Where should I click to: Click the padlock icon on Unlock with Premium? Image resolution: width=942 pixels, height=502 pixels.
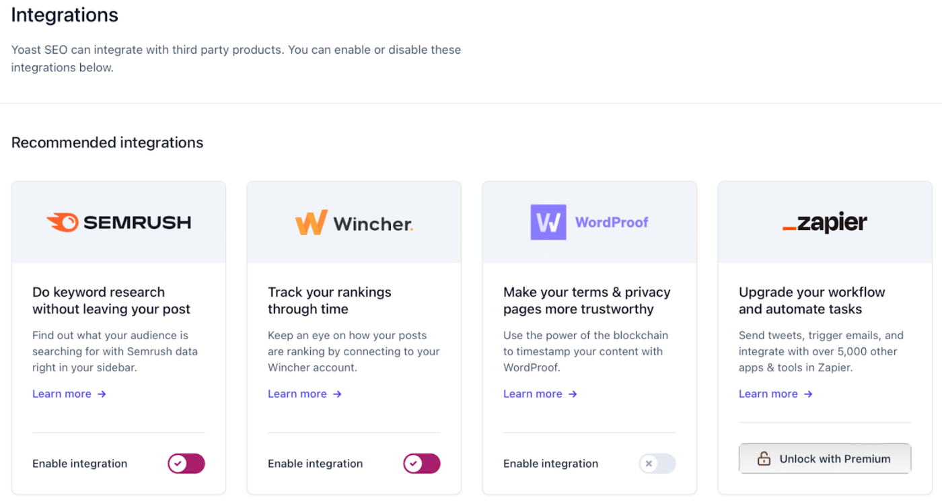tap(764, 459)
